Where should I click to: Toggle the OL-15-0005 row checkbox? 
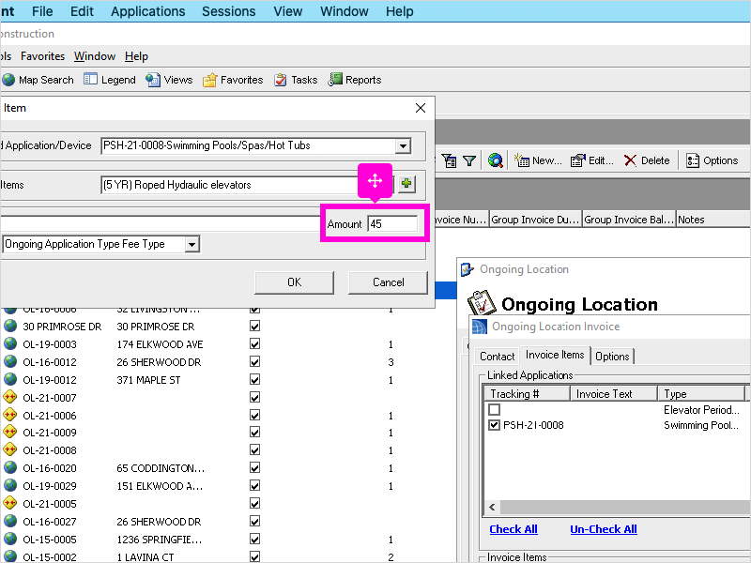pyautogui.click(x=254, y=539)
